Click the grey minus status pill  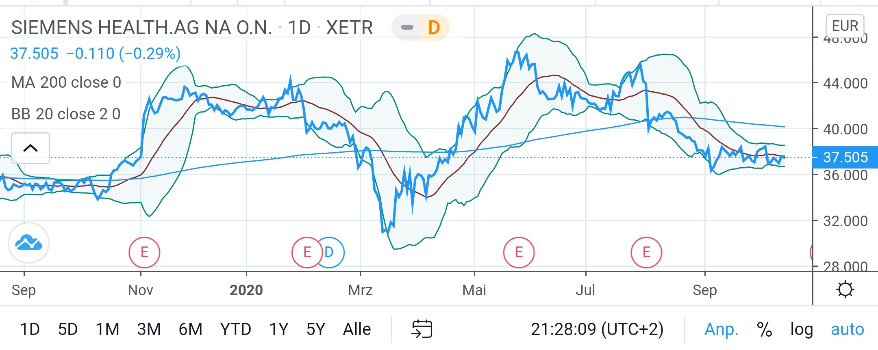[x=407, y=28]
